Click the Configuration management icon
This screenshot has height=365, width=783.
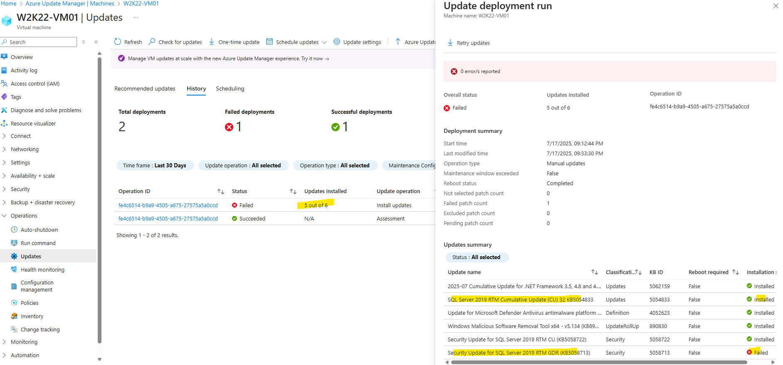coord(14,286)
